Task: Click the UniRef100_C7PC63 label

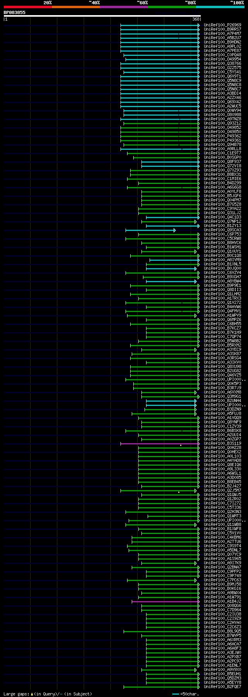Action: click(222, 580)
